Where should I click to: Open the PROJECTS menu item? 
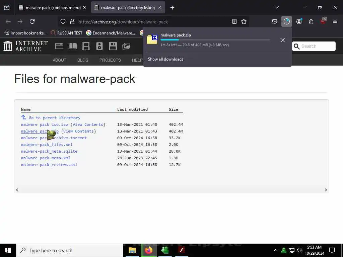point(110,60)
